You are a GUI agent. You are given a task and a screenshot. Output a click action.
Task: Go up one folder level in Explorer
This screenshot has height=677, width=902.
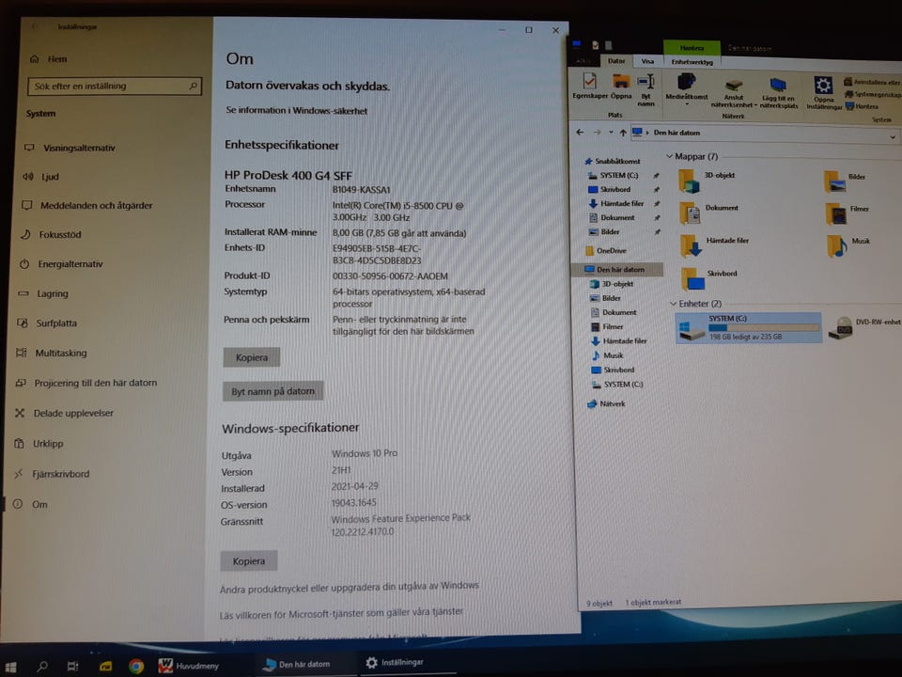(x=623, y=133)
